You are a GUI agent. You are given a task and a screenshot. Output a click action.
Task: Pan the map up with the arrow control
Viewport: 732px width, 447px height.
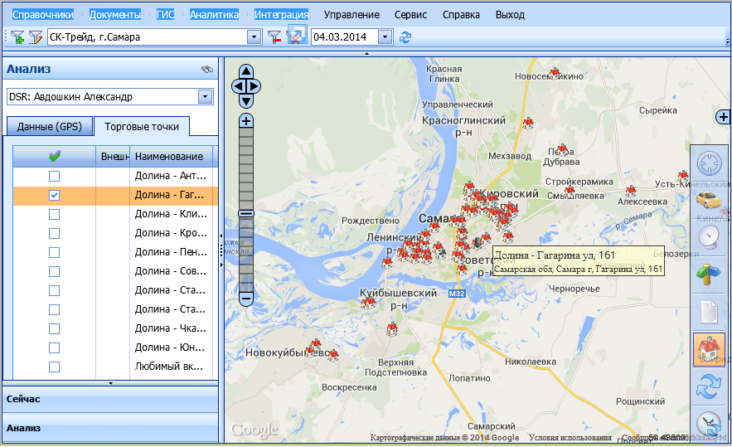(x=246, y=71)
